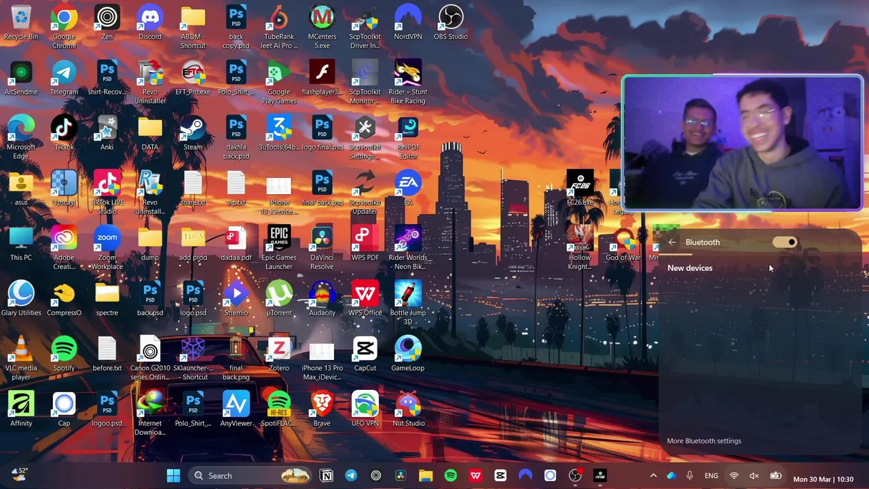Select the Telegram desktop icon
Image resolution: width=869 pixels, height=489 pixels.
click(64, 78)
